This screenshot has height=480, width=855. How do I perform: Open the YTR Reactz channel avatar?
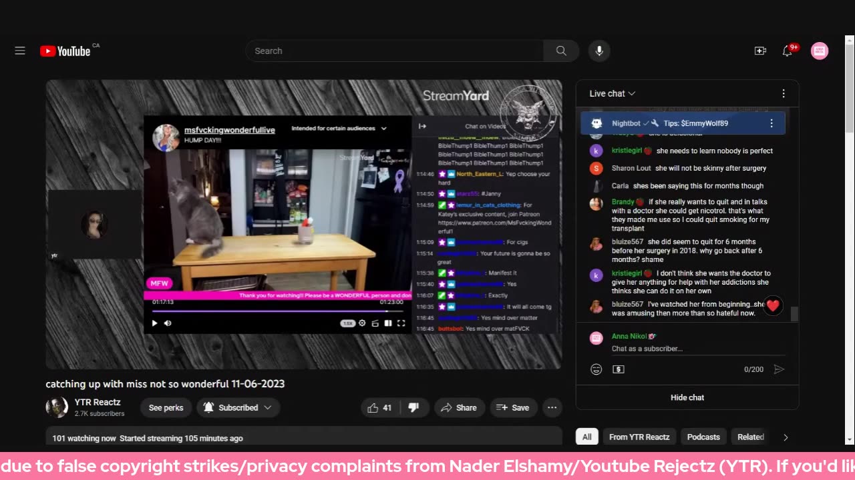coord(57,407)
